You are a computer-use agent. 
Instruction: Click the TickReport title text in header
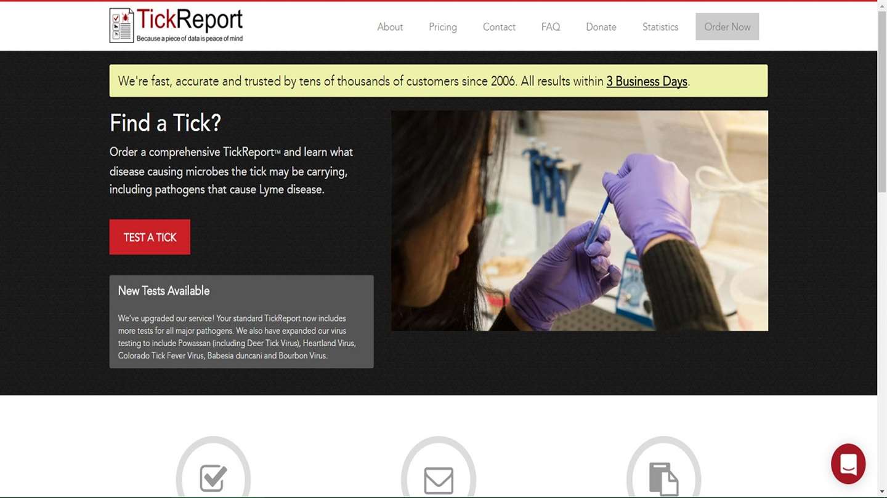(190, 19)
